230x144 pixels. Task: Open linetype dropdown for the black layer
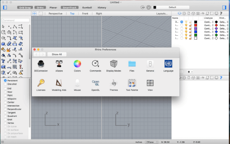(x=209, y=22)
